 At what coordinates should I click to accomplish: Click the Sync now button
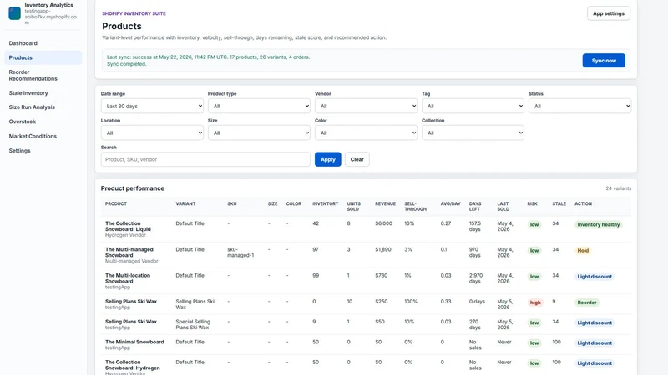click(x=604, y=60)
